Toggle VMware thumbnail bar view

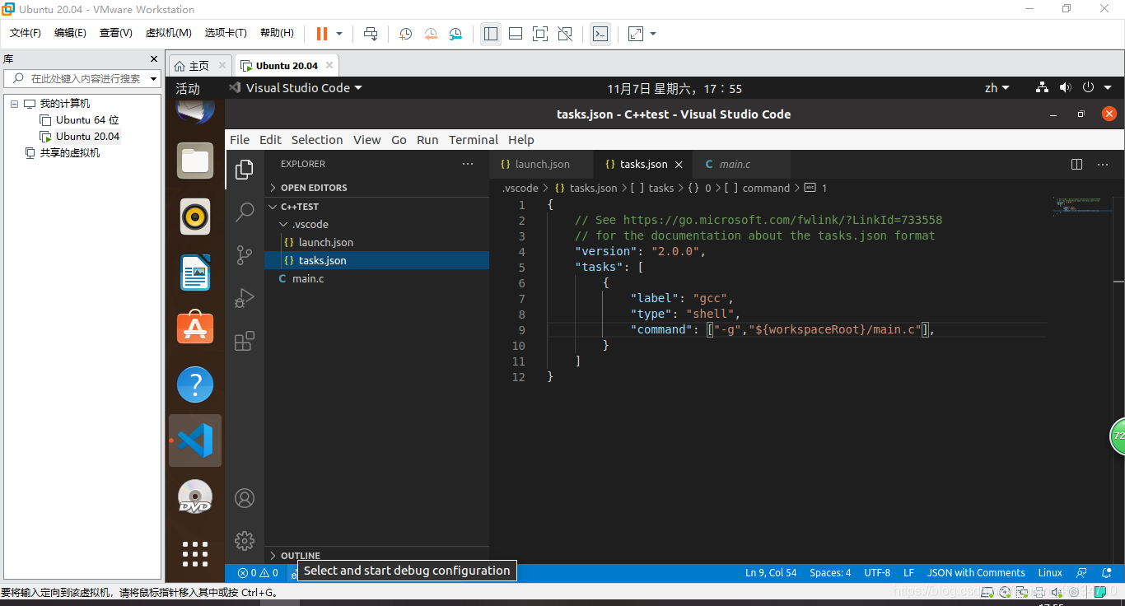tap(516, 34)
